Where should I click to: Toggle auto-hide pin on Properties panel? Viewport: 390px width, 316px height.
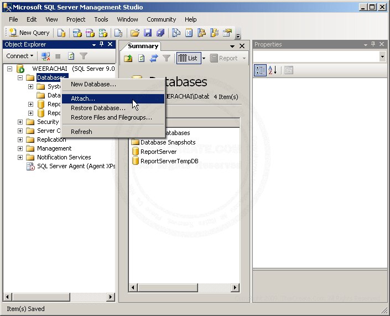[x=373, y=44]
